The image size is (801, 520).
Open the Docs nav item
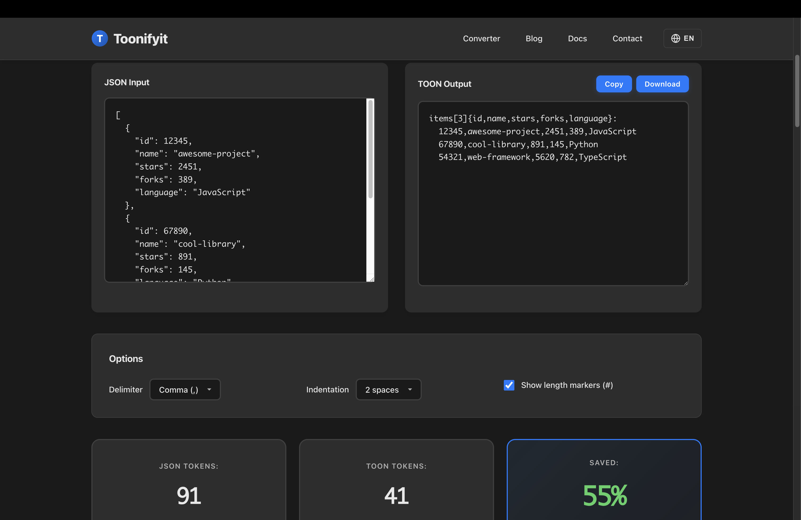(577, 39)
